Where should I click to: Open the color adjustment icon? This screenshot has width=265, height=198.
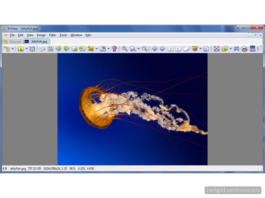coord(103,49)
